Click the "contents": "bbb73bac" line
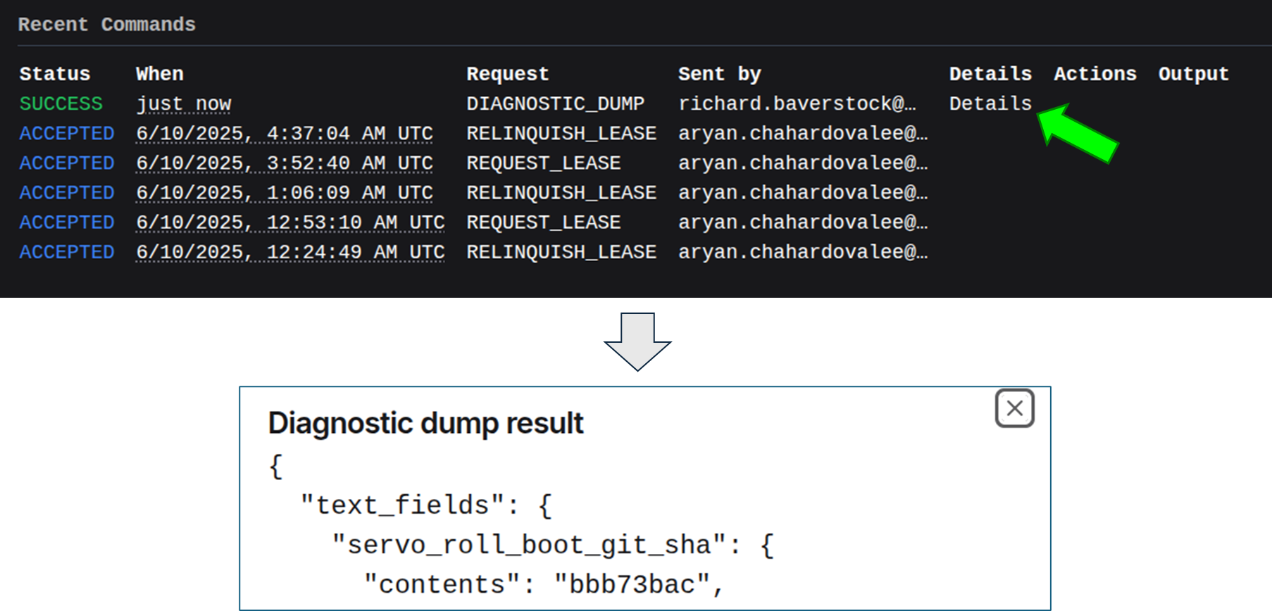The height and width of the screenshot is (611, 1272). point(544,584)
